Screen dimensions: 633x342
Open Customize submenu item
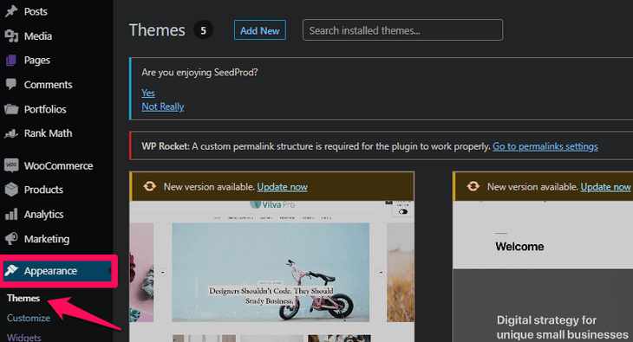(29, 318)
